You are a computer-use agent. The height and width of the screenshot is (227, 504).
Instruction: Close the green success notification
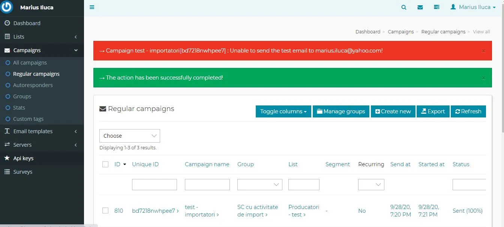[x=483, y=78]
